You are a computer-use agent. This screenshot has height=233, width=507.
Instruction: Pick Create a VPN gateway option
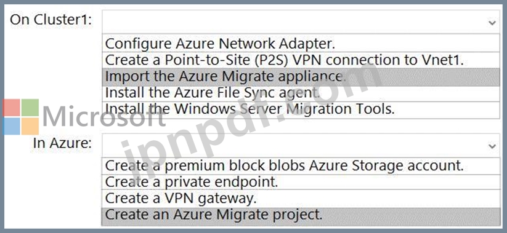click(x=301, y=199)
